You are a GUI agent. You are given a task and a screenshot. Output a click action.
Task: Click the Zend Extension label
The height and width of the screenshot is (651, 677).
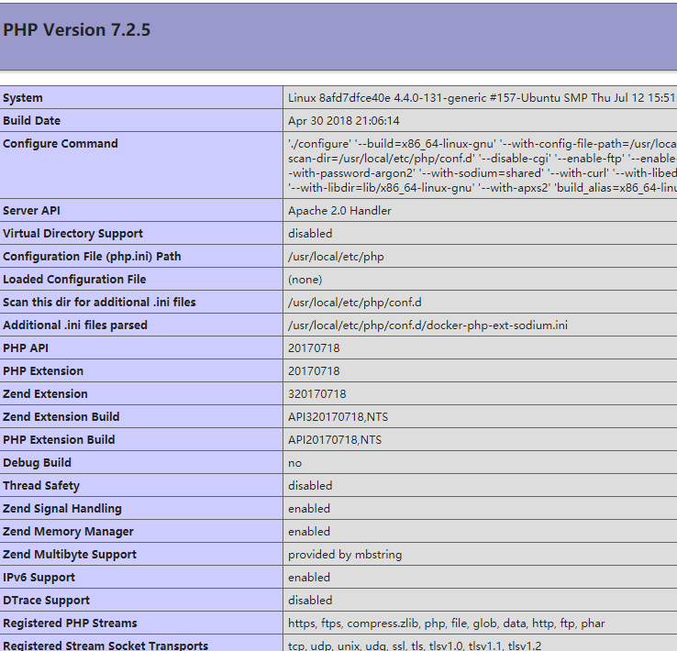45,394
